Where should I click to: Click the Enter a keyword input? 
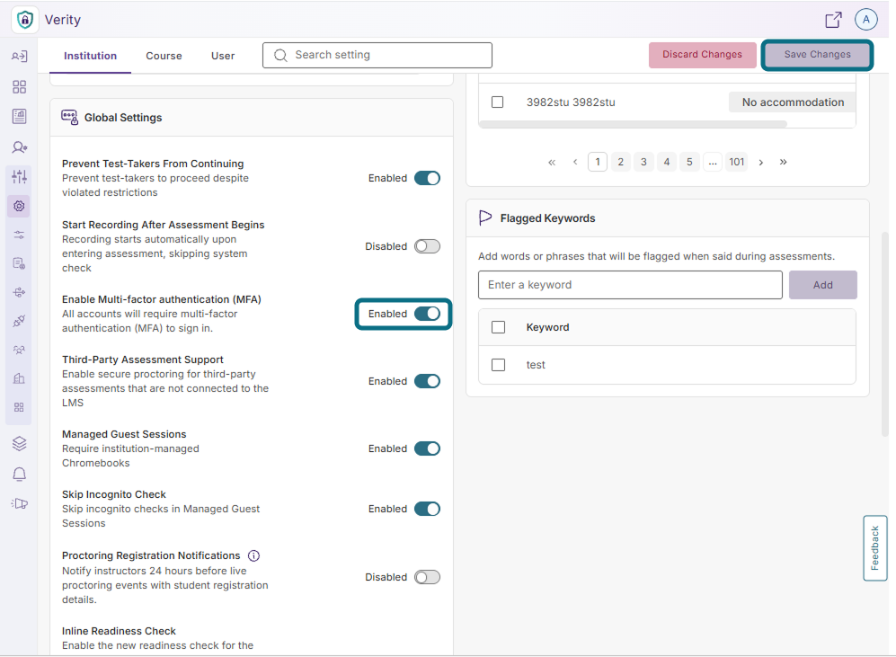click(630, 285)
